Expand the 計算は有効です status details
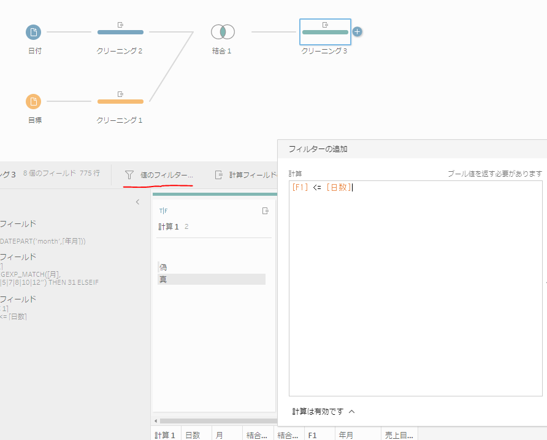 [351, 412]
